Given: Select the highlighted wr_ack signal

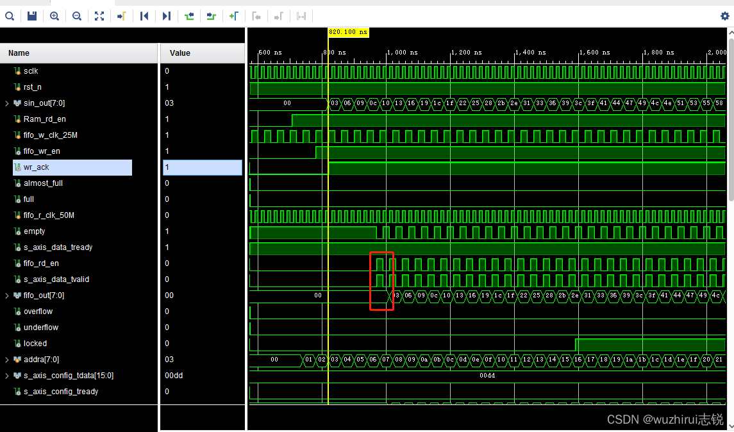Looking at the screenshot, I should pyautogui.click(x=72, y=167).
